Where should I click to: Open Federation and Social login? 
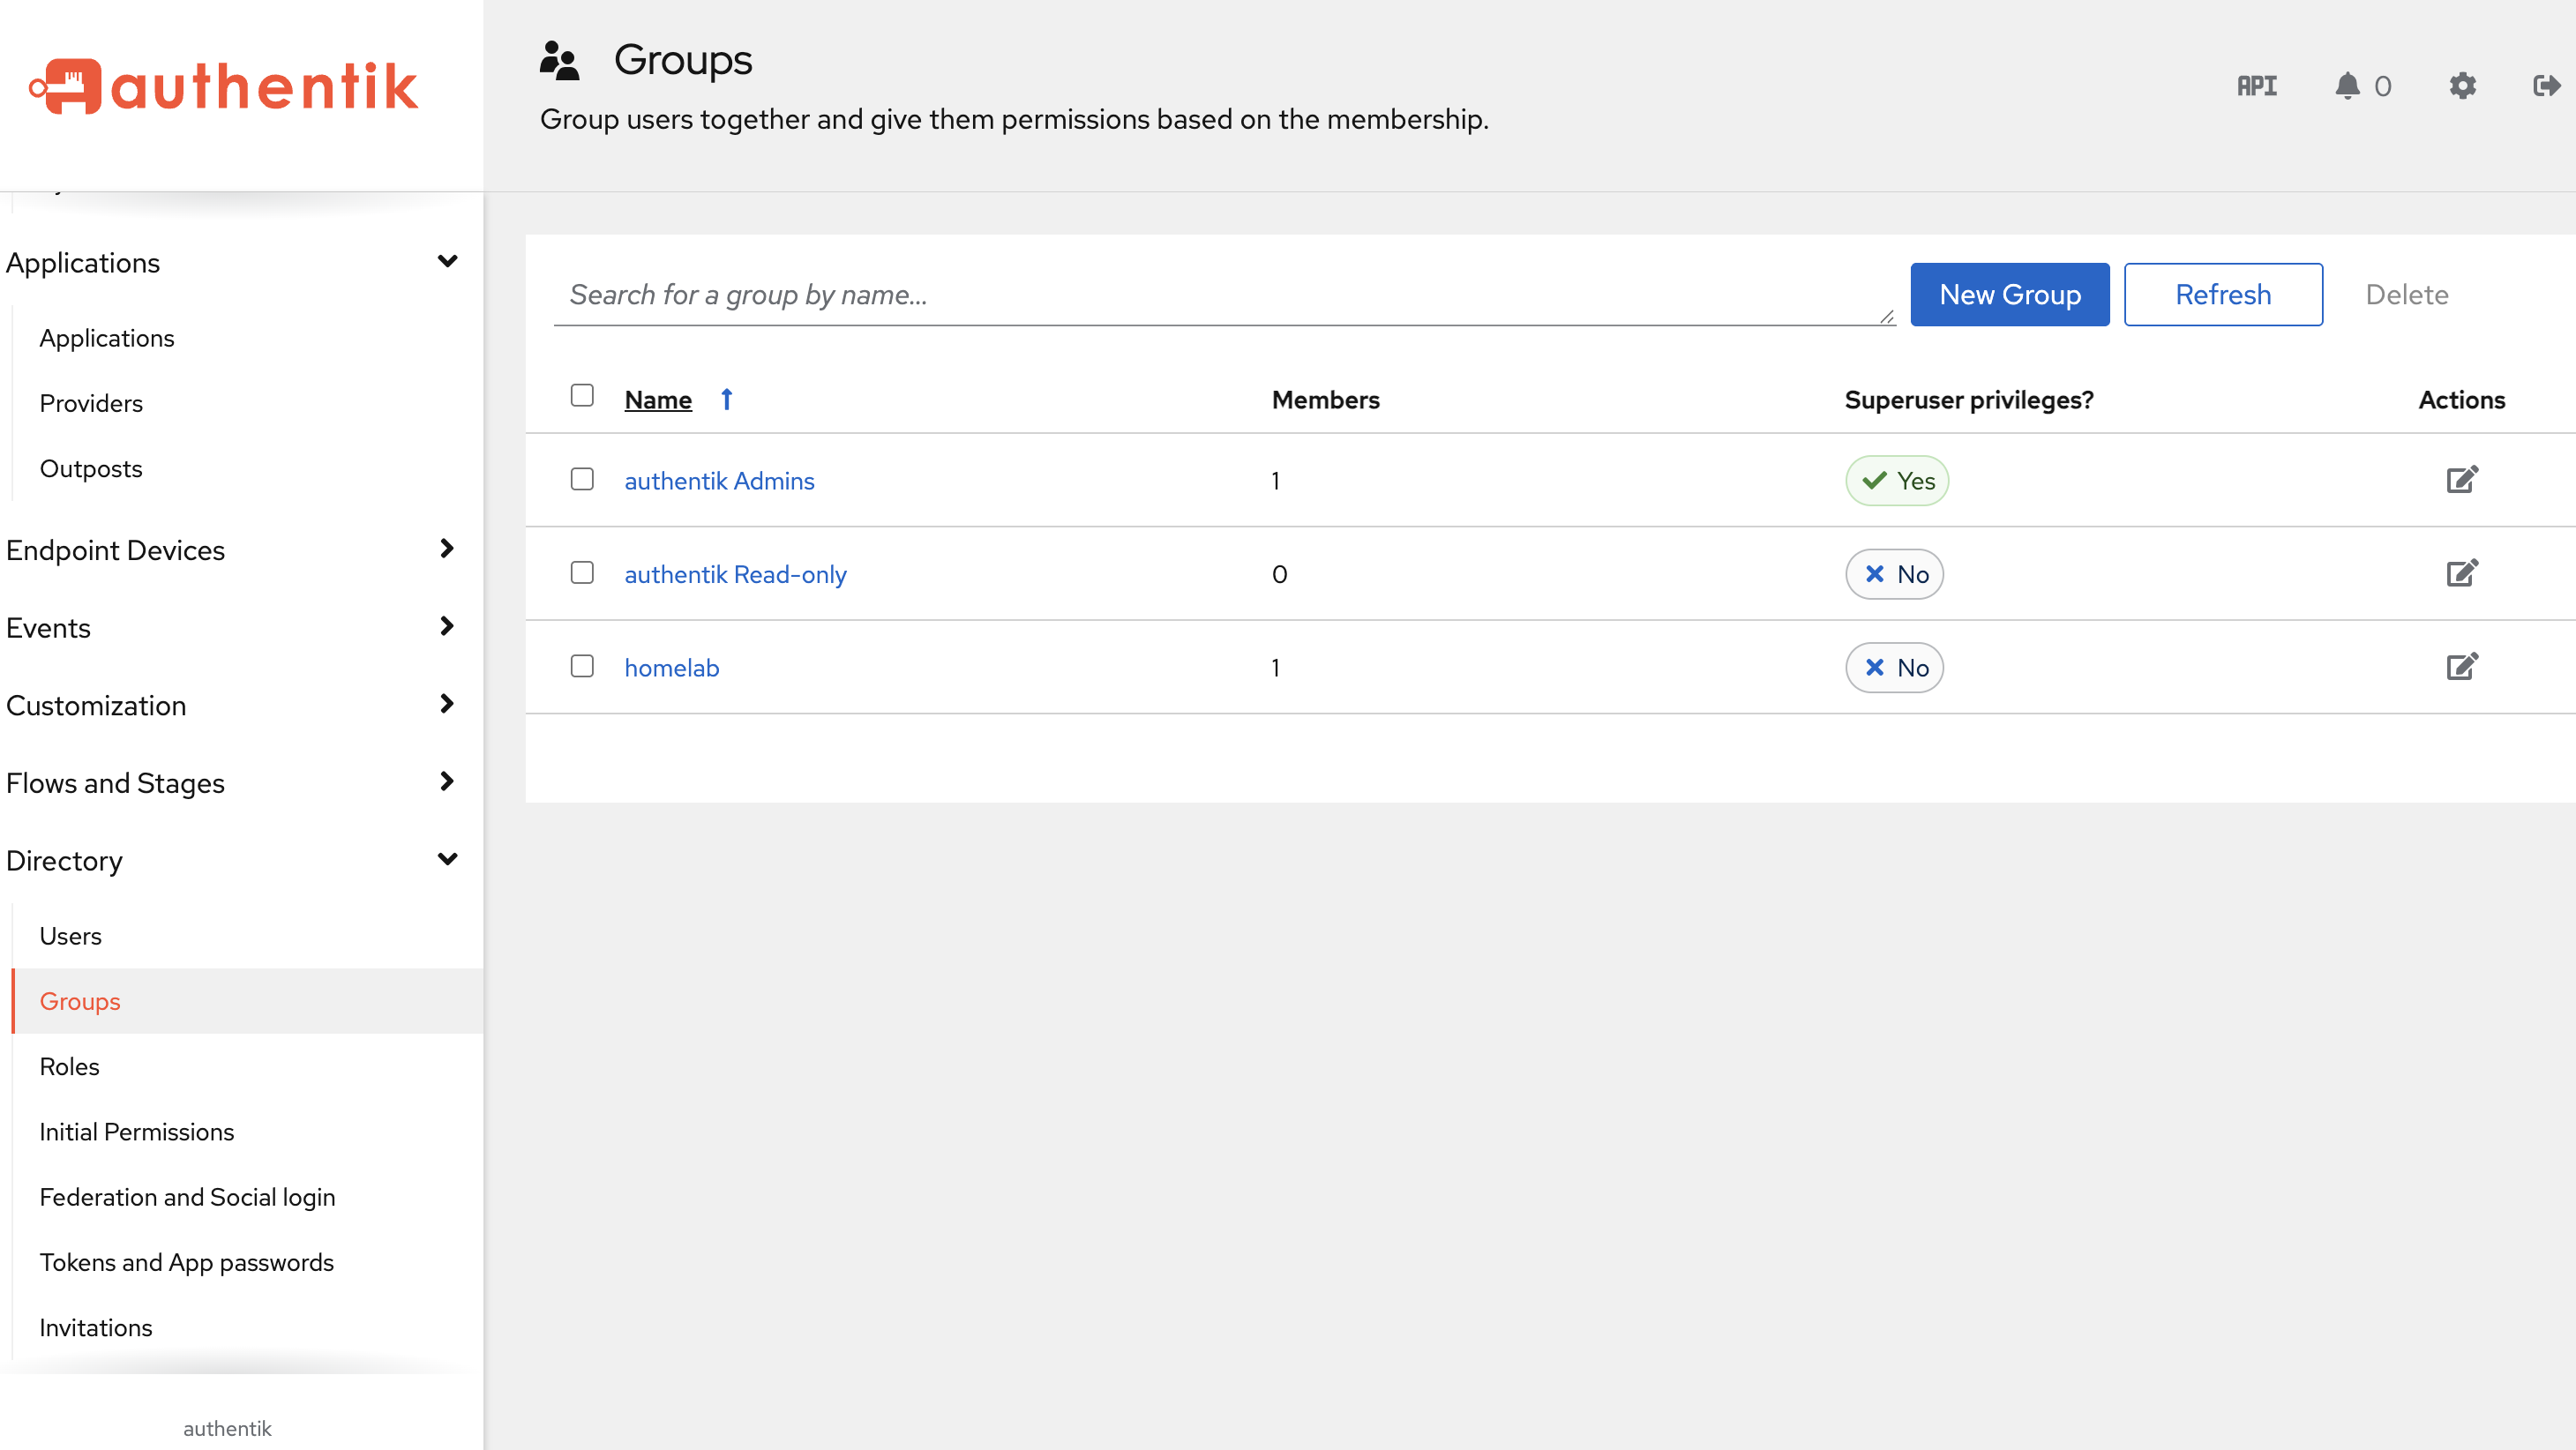187,1196
